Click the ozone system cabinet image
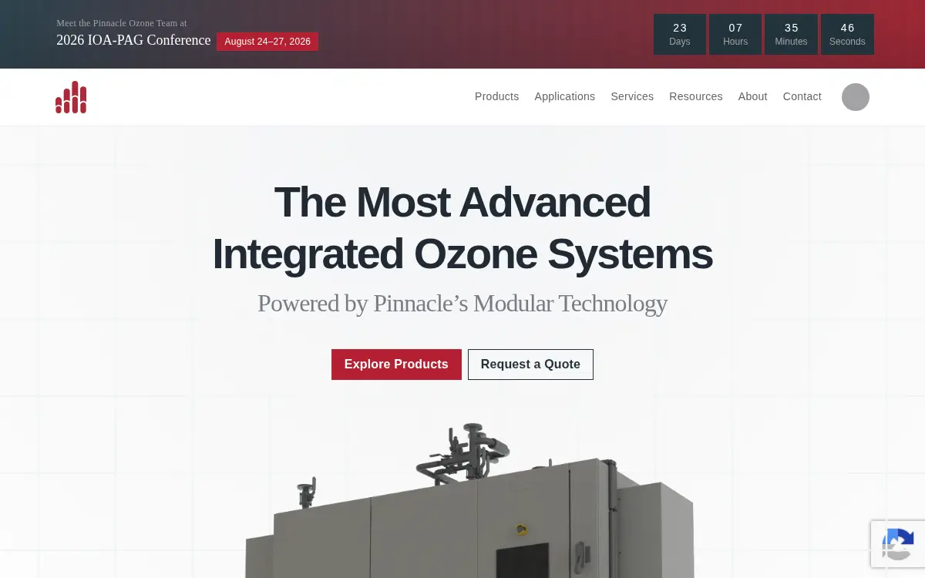925x578 pixels. [x=470, y=501]
